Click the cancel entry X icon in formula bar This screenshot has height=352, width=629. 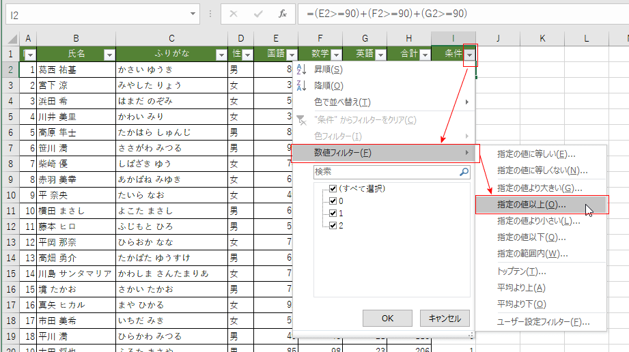tap(234, 14)
